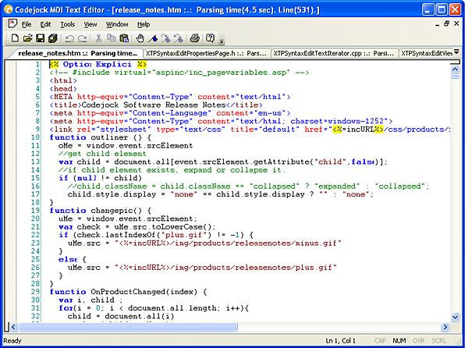Viewport: 465px width, 348px height.
Task: Click the second of the two bookmark navigation icons
Action: [178, 38]
